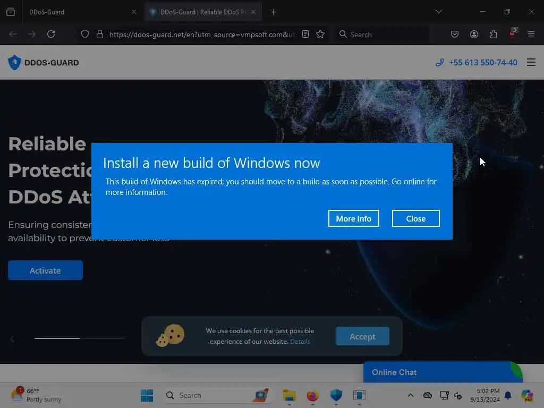
Task: Open File Explorer from taskbar
Action: (x=290, y=395)
